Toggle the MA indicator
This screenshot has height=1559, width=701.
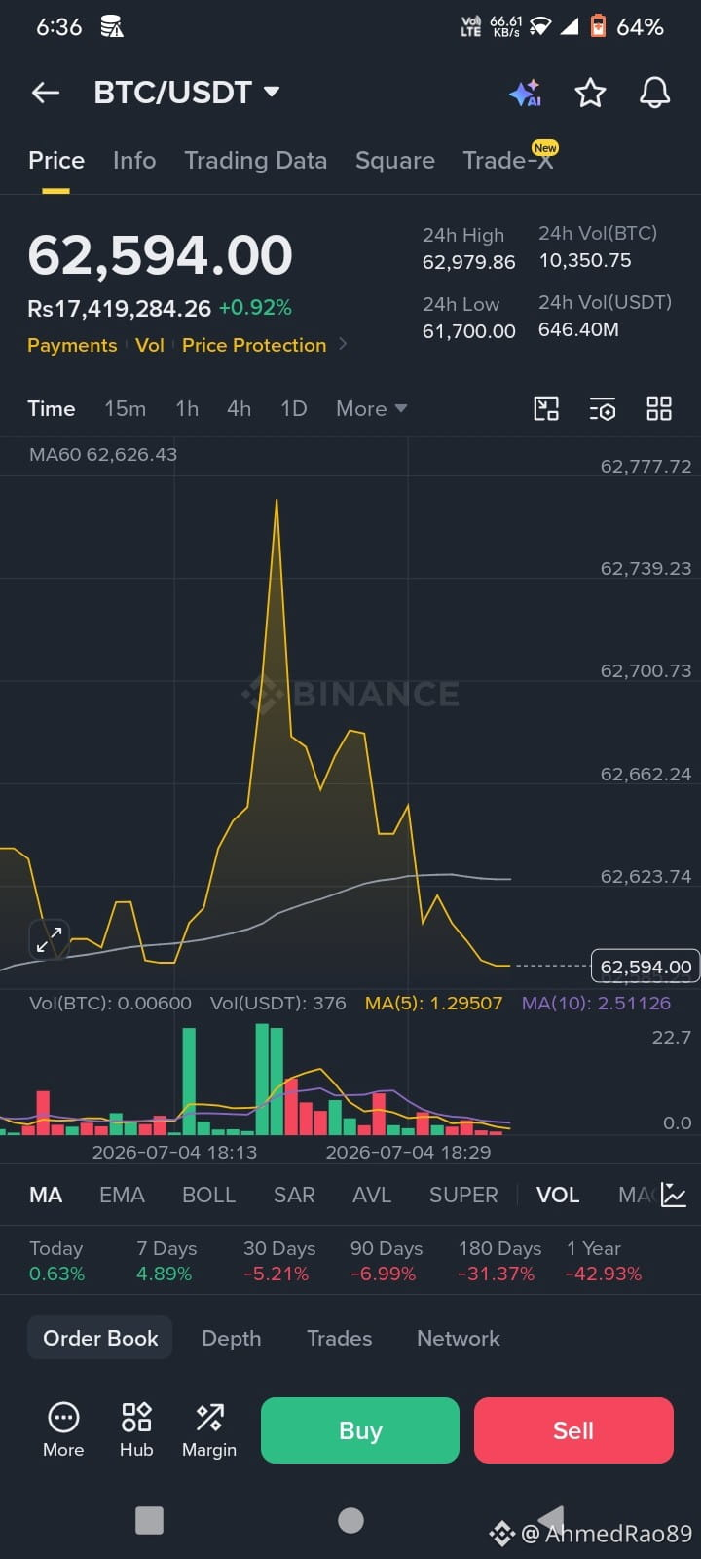(46, 1195)
